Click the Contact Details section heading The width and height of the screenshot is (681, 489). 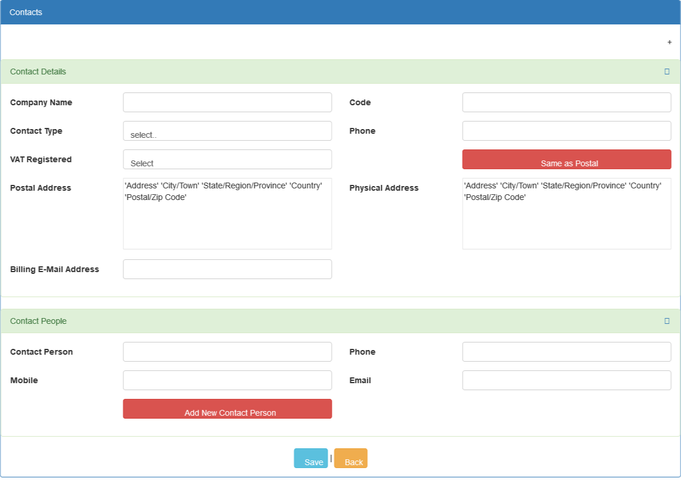[x=38, y=72]
